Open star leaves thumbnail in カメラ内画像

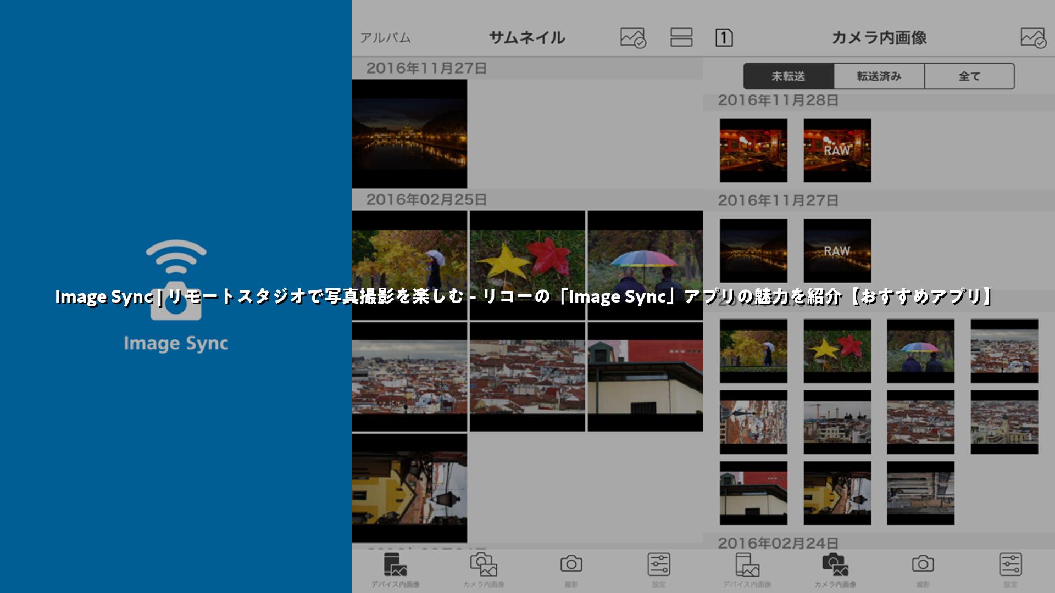837,351
